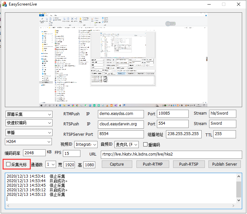Click the log horizontal scroll right arrow

pos(233,206)
